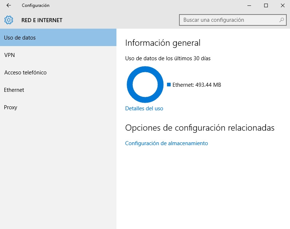Maximize the Configuración window
Image resolution: width=290 pixels, height=229 pixels.
[x=266, y=5]
